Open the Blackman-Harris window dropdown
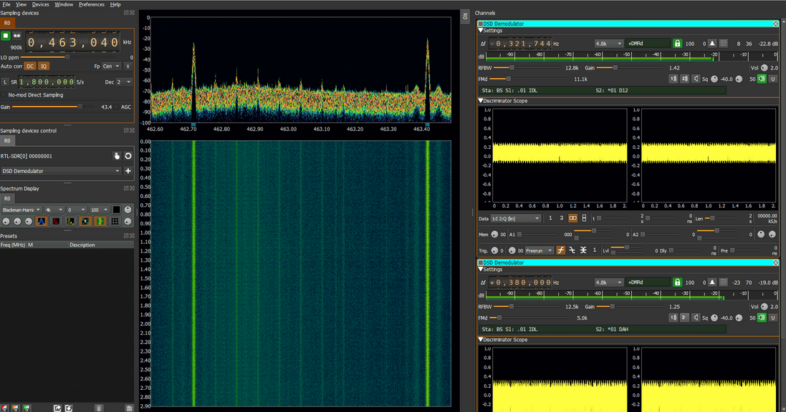The width and height of the screenshot is (786, 412). (x=21, y=210)
